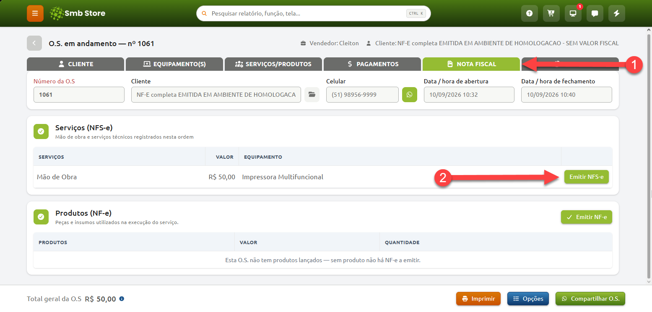The height and width of the screenshot is (312, 652).
Task: Open the blue Opções button
Action: click(x=528, y=299)
